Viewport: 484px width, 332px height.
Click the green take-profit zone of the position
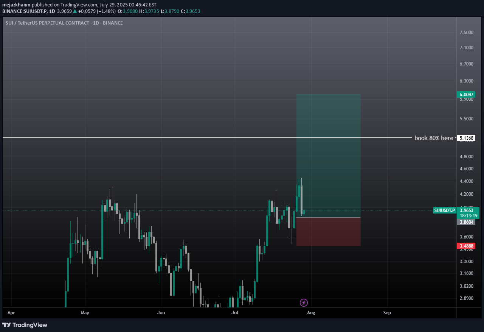pyautogui.click(x=328, y=156)
